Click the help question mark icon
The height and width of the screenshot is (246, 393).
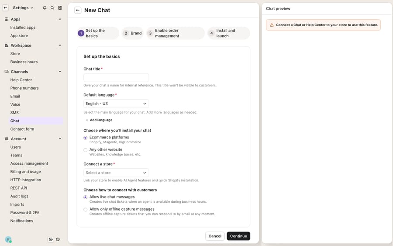[x=58, y=239]
